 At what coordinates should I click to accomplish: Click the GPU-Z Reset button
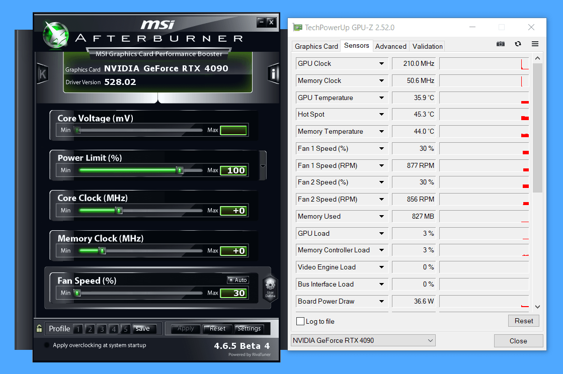(x=523, y=321)
